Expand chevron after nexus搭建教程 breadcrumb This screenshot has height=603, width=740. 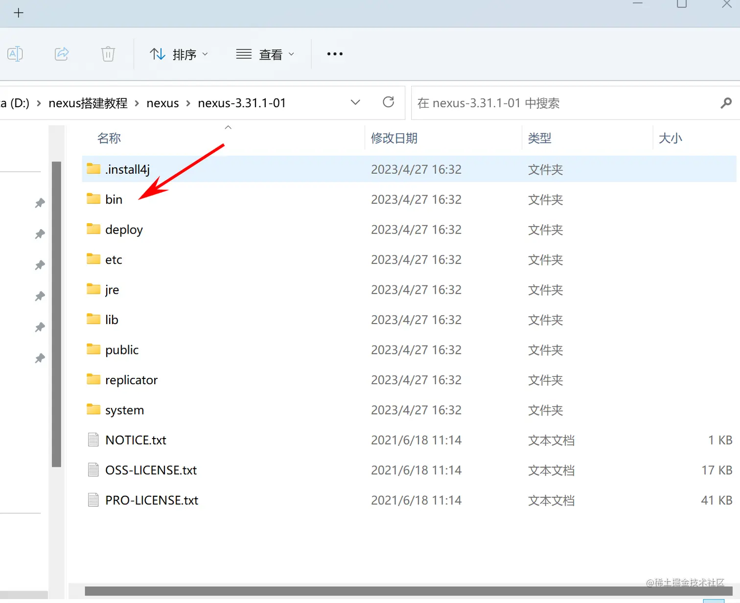click(x=137, y=103)
